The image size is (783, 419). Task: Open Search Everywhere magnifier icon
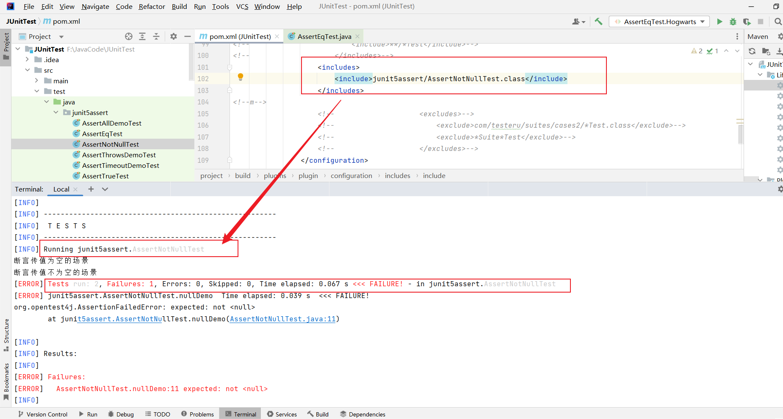click(x=777, y=22)
